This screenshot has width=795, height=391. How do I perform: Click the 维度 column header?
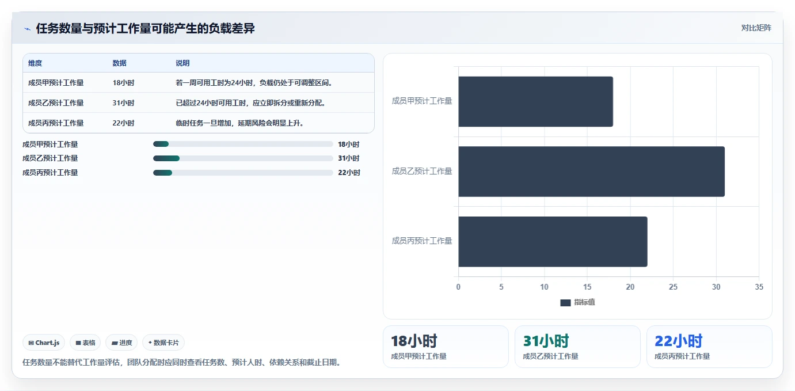click(35, 63)
